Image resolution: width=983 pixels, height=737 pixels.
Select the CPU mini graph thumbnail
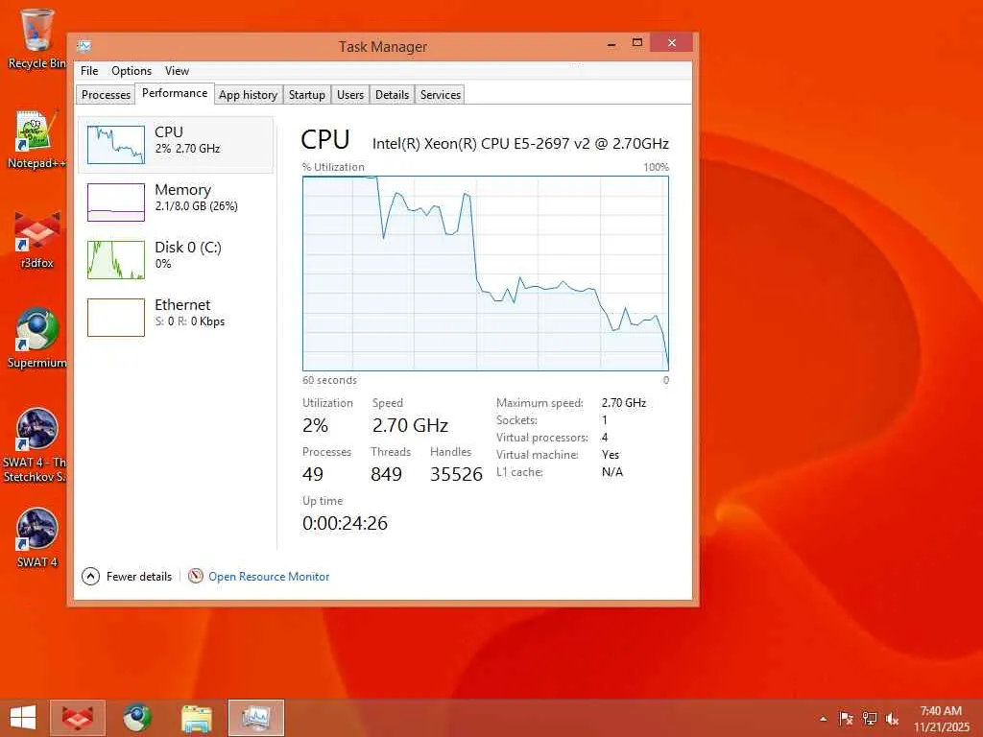(116, 145)
